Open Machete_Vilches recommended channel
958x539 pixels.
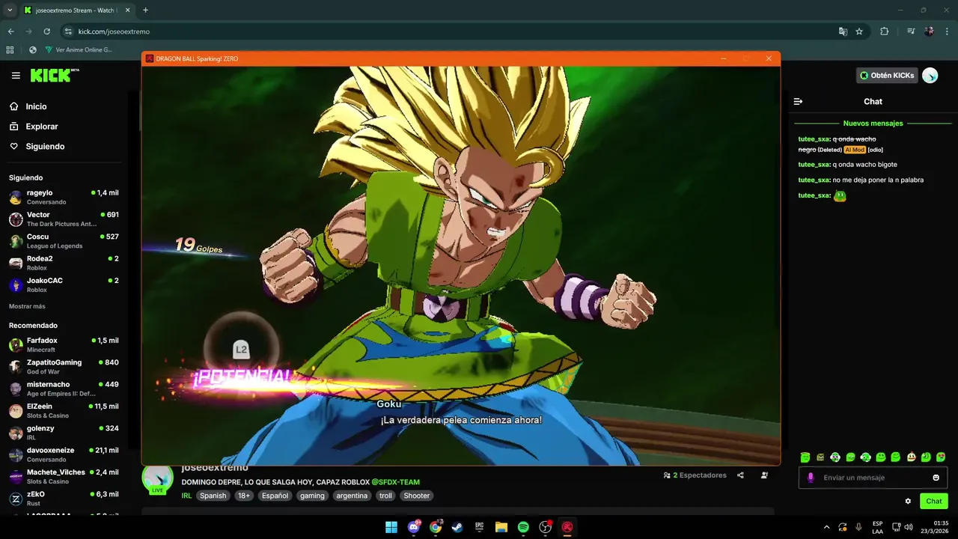(x=64, y=476)
